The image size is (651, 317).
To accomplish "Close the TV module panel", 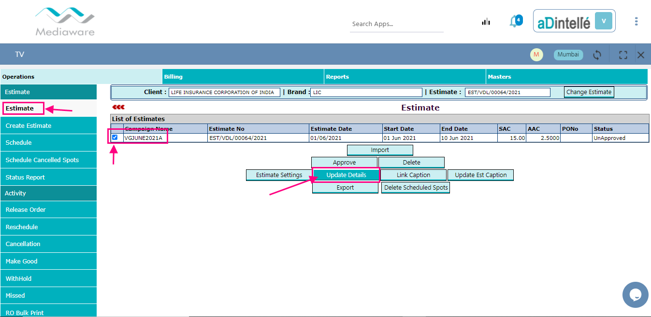I will (641, 55).
